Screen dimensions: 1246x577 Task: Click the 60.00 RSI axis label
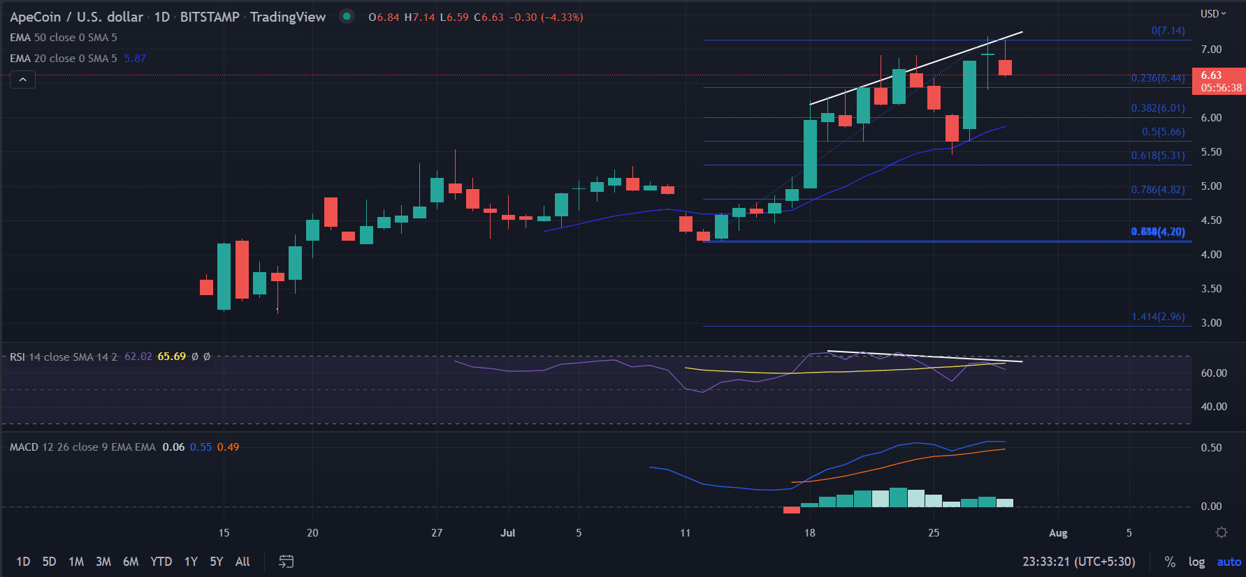[x=1214, y=373]
